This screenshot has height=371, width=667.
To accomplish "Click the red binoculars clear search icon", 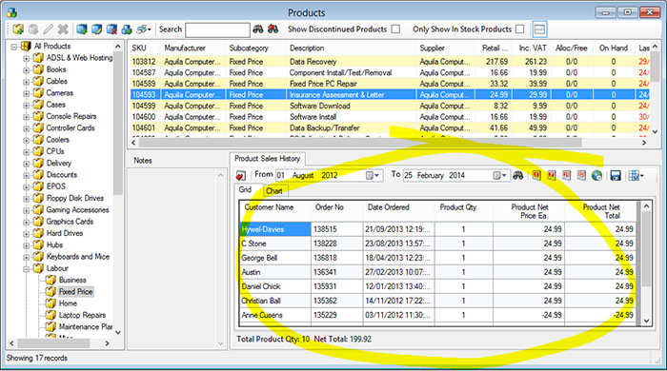I will point(273,29).
